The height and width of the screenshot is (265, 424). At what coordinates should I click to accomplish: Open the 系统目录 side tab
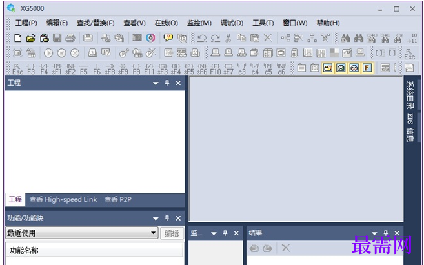(410, 95)
